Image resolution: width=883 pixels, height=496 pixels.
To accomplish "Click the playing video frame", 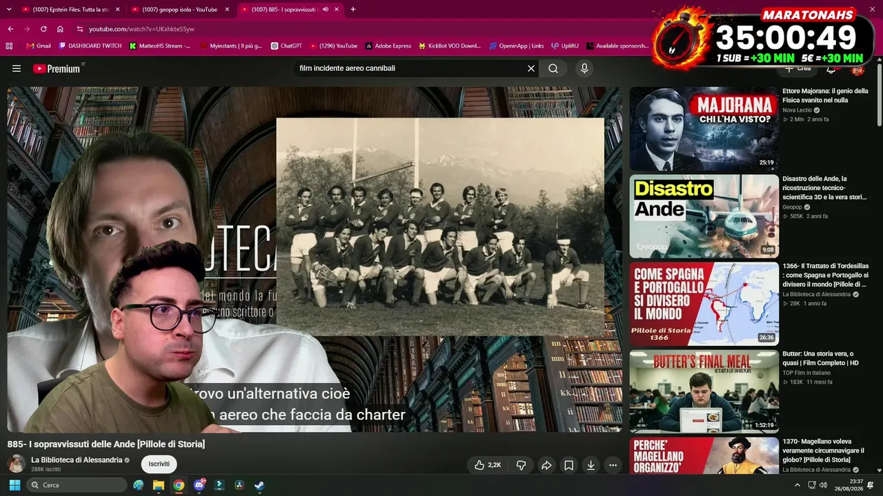I will coord(315,259).
